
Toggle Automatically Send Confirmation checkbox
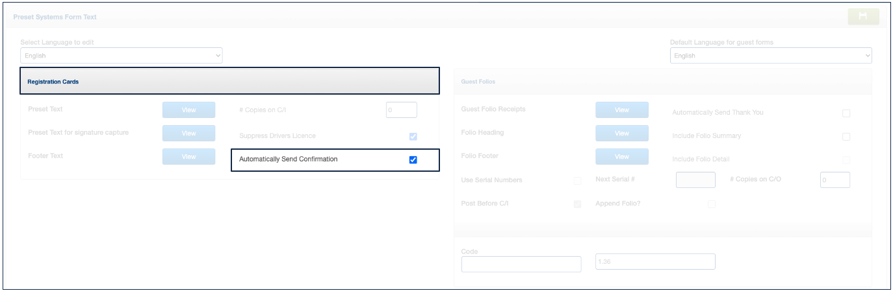413,160
